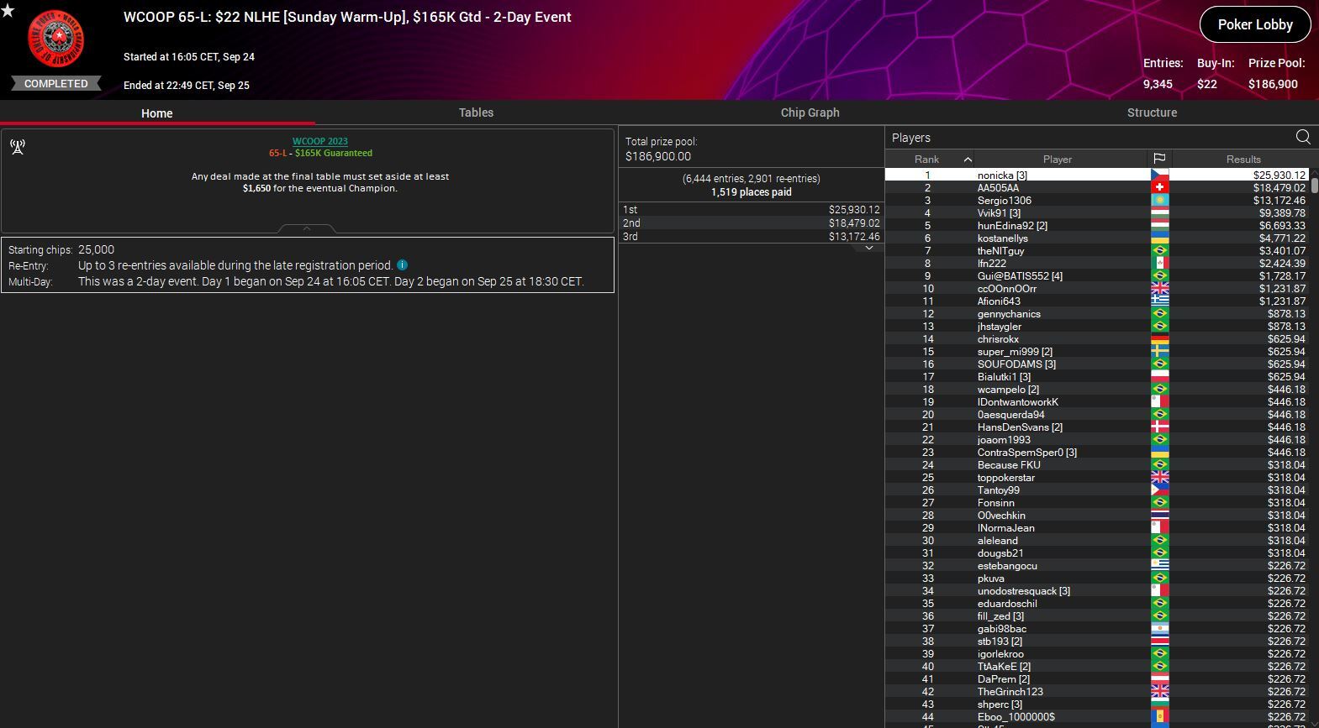1319x728 pixels.
Task: Sort by the Results column header
Action: point(1242,159)
